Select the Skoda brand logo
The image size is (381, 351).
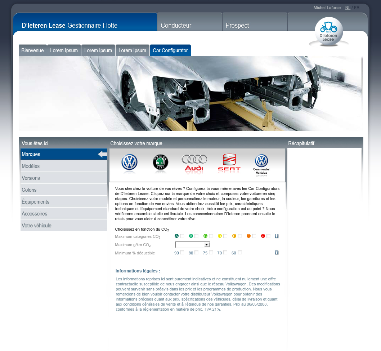click(160, 162)
